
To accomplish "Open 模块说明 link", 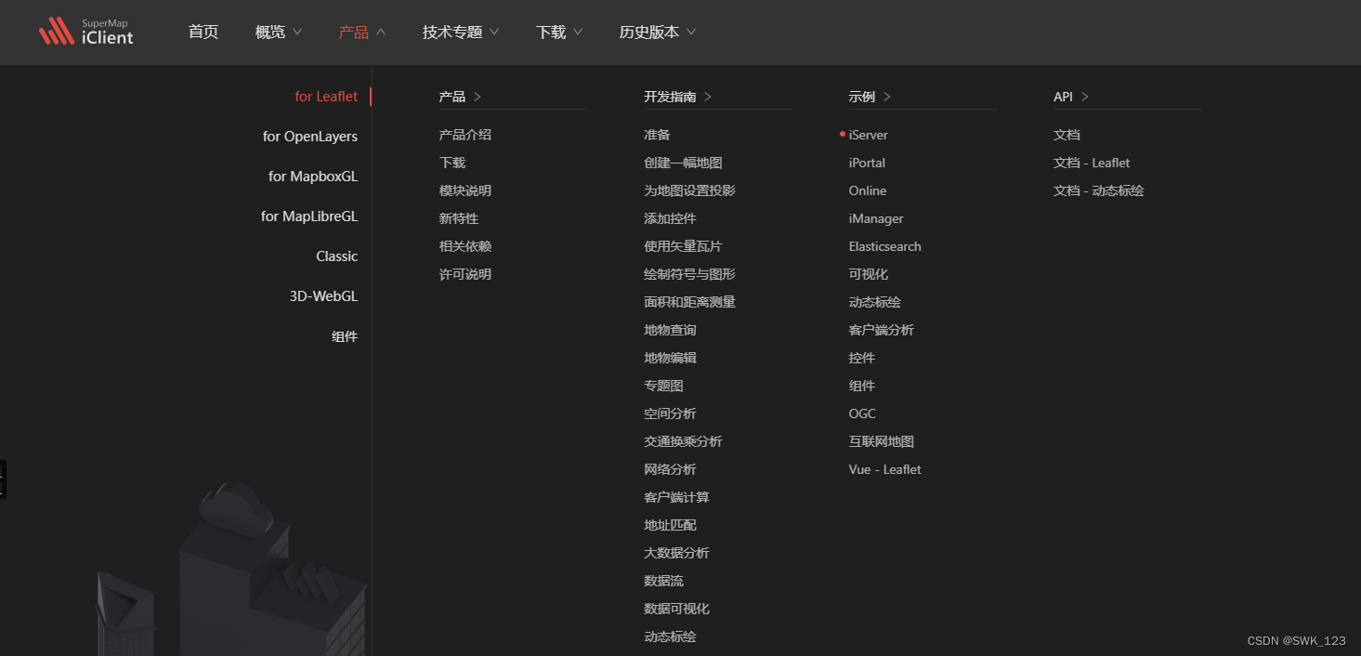I will (465, 190).
